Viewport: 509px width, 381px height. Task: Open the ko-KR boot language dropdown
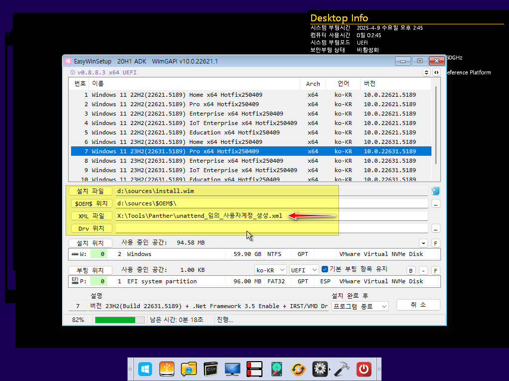270,270
